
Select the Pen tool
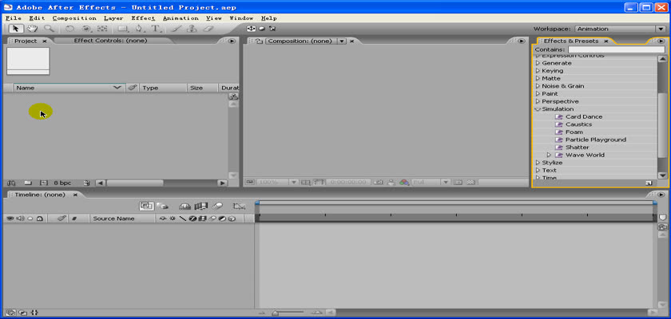(x=140, y=29)
